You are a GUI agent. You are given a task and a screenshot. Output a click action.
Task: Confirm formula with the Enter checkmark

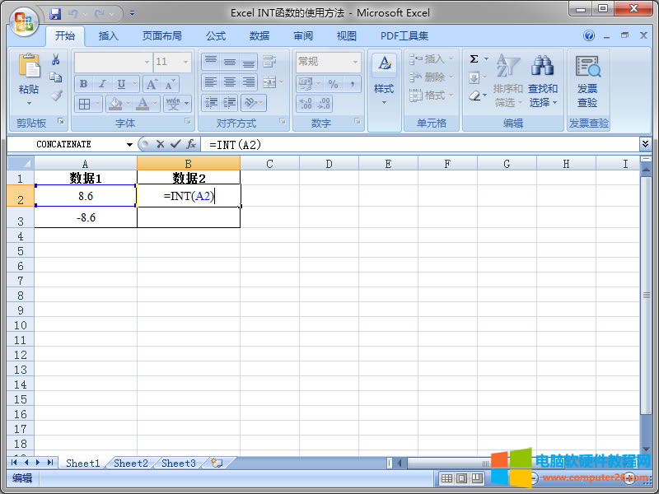point(175,144)
